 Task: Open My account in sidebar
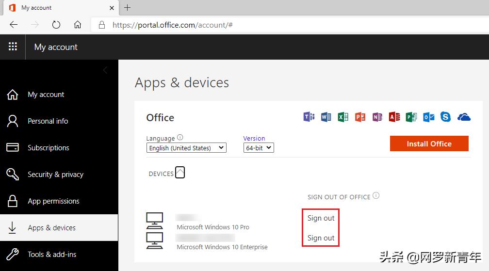point(59,95)
